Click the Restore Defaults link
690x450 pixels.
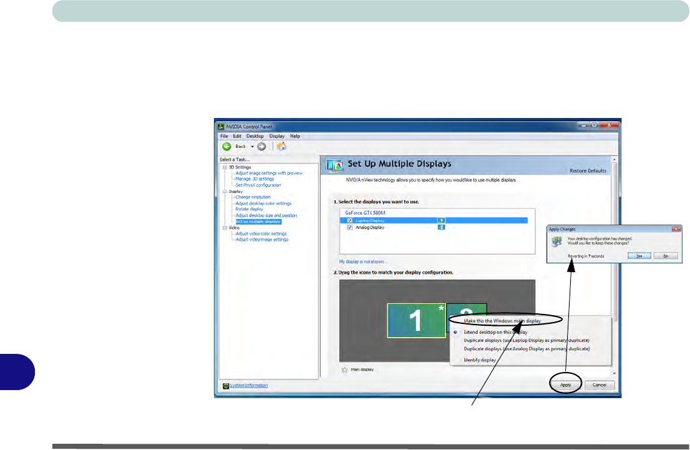(588, 171)
